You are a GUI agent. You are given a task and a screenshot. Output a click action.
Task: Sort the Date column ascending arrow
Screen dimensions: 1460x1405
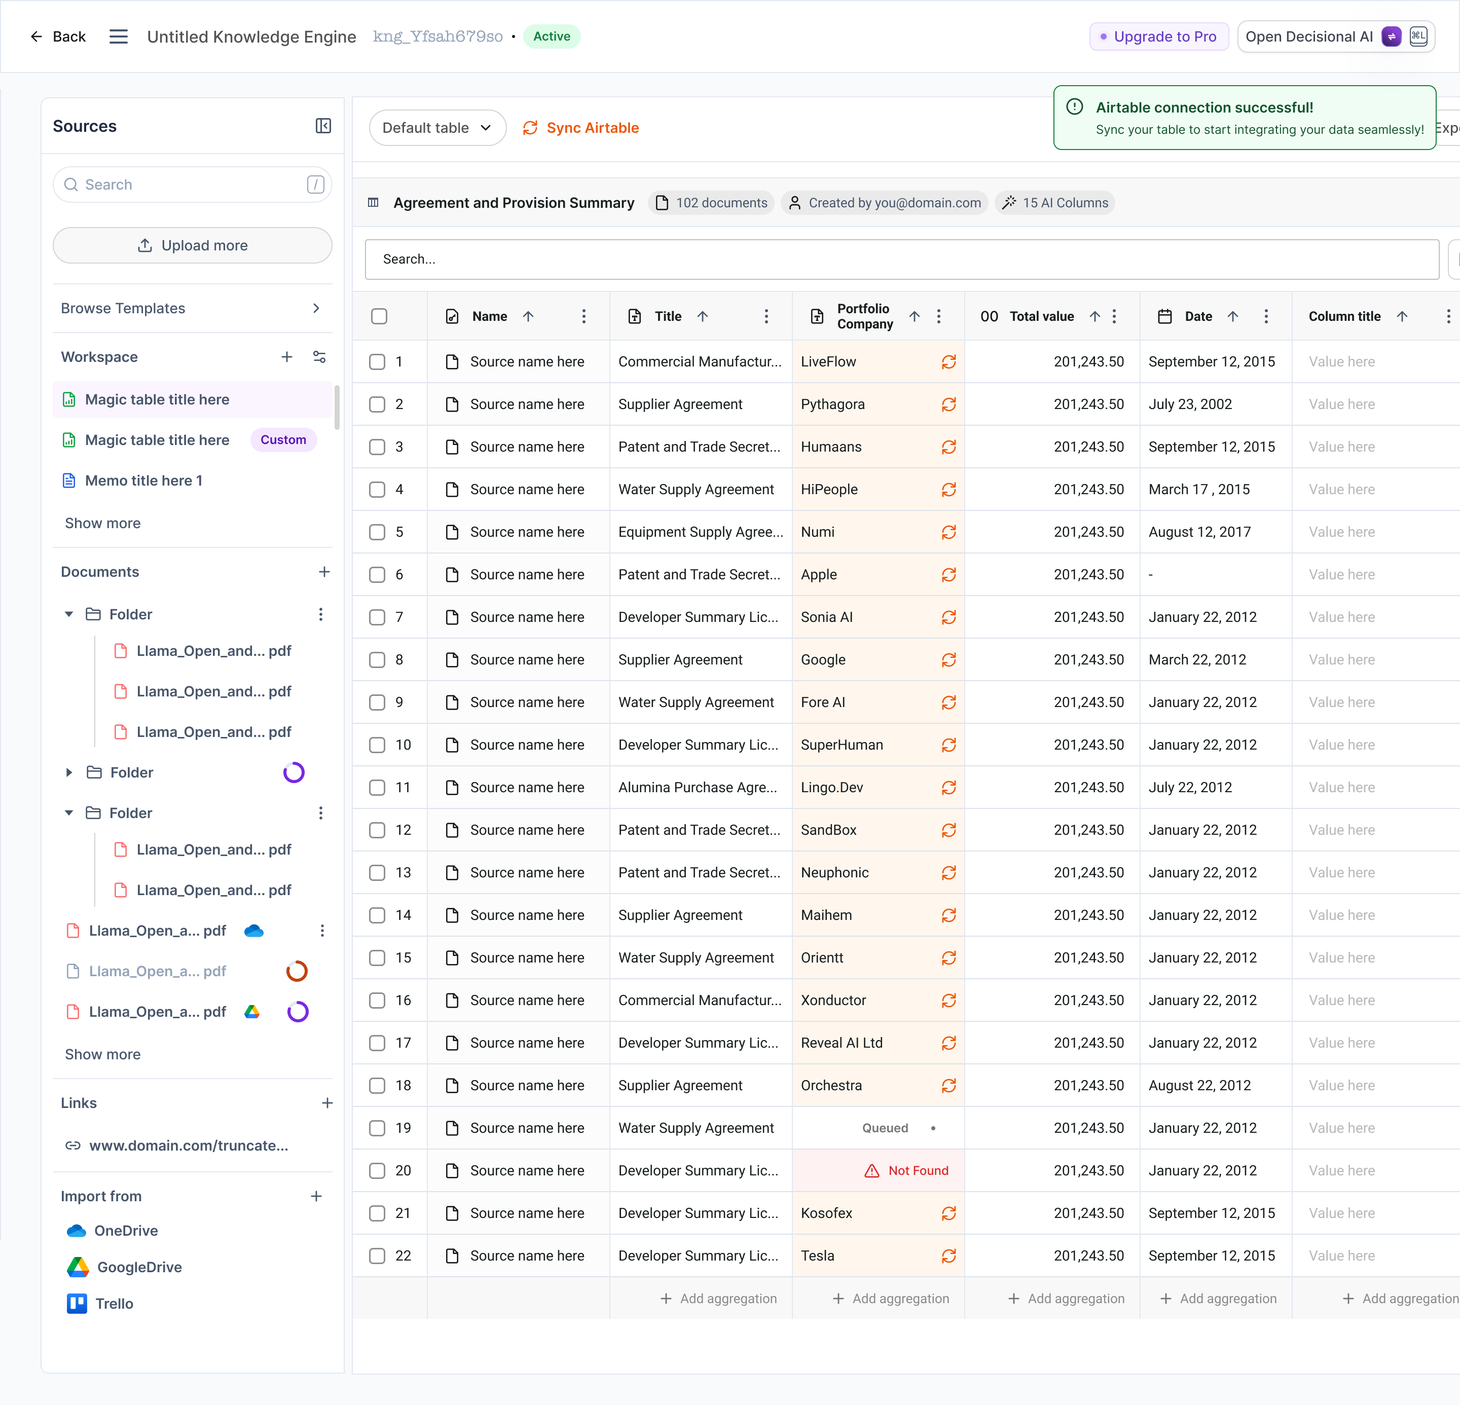(1233, 316)
